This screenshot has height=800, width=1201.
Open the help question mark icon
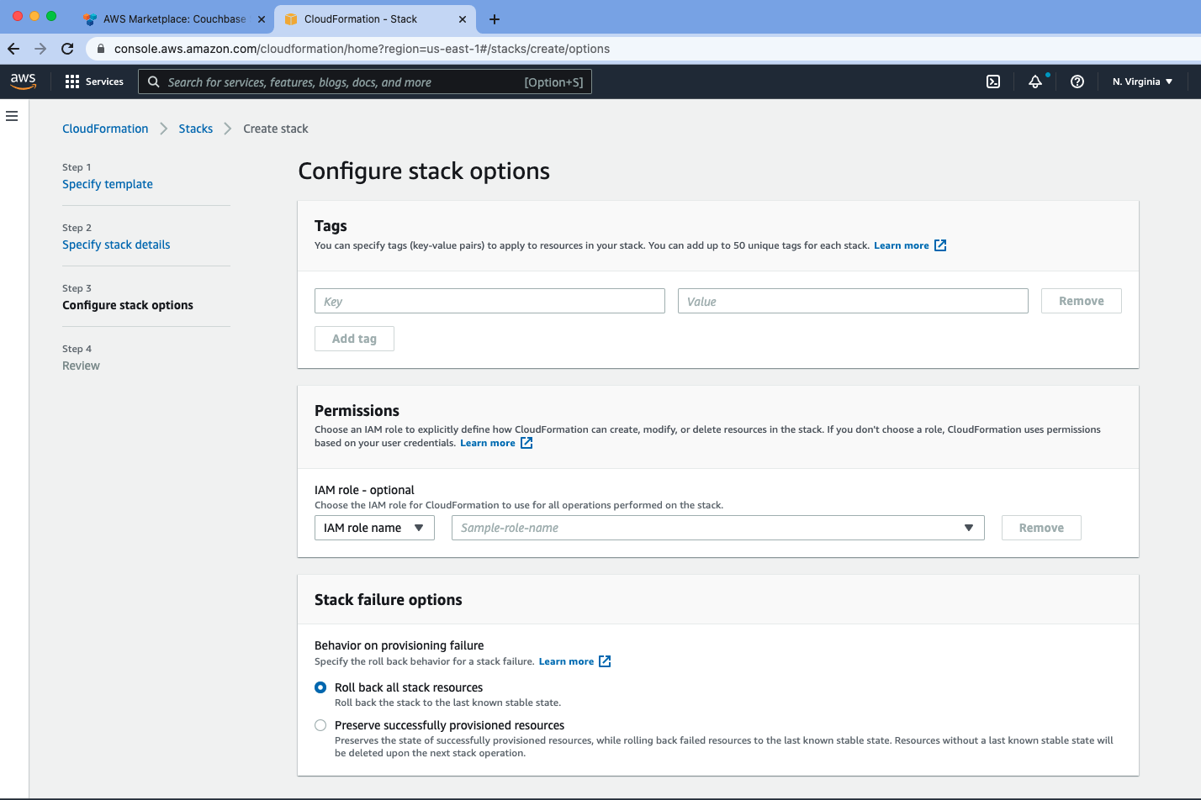click(x=1077, y=82)
